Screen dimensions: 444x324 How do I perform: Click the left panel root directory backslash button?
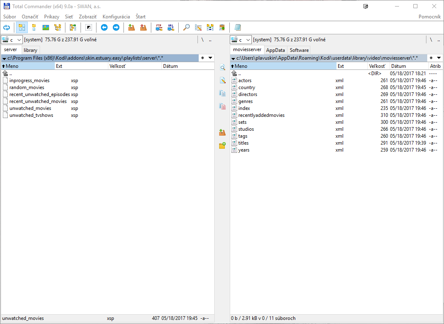[202, 40]
